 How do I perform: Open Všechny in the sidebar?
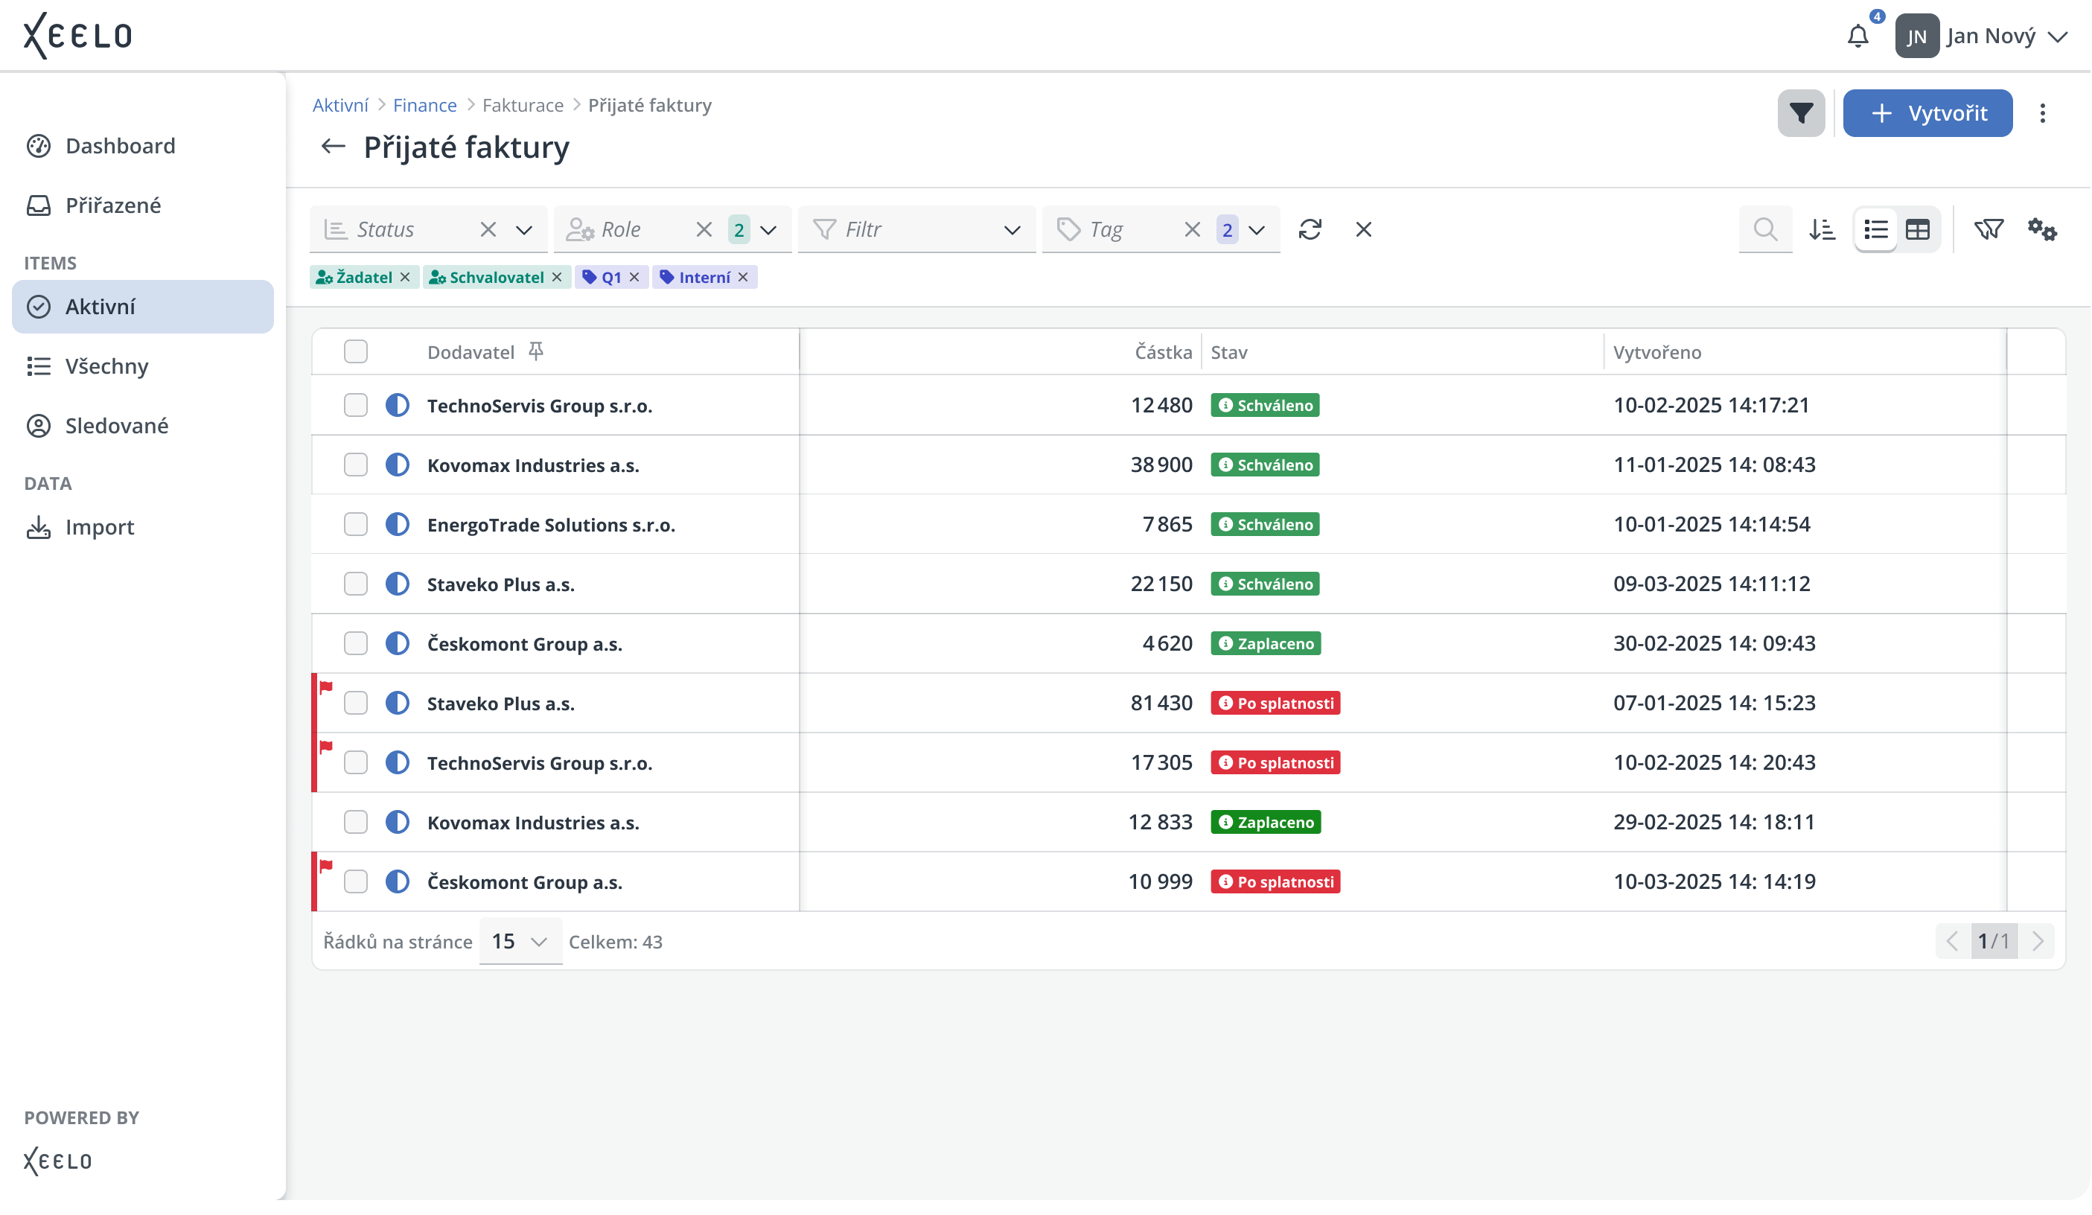[x=106, y=366]
